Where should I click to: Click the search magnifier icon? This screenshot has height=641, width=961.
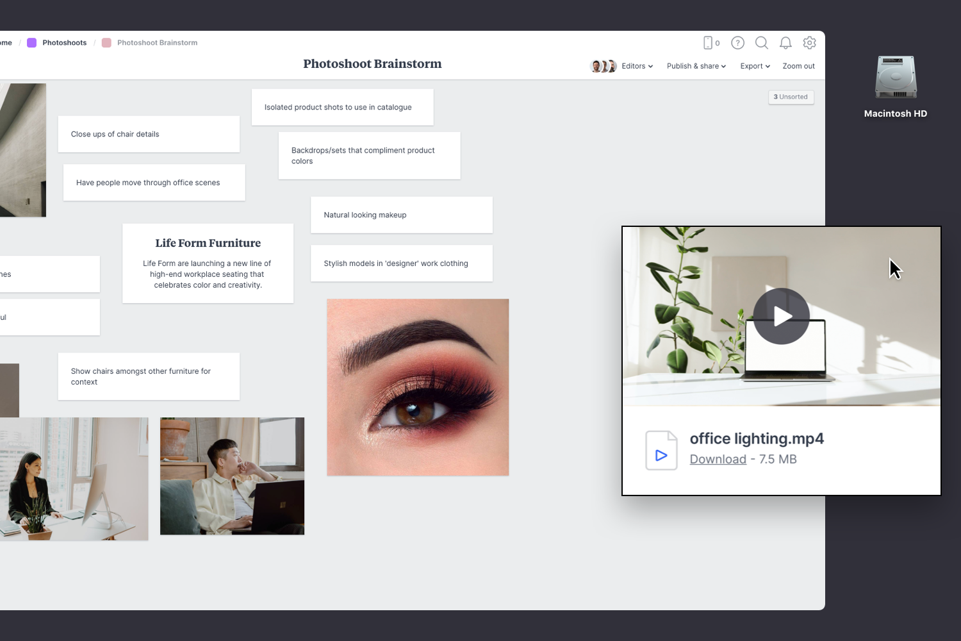click(x=762, y=43)
